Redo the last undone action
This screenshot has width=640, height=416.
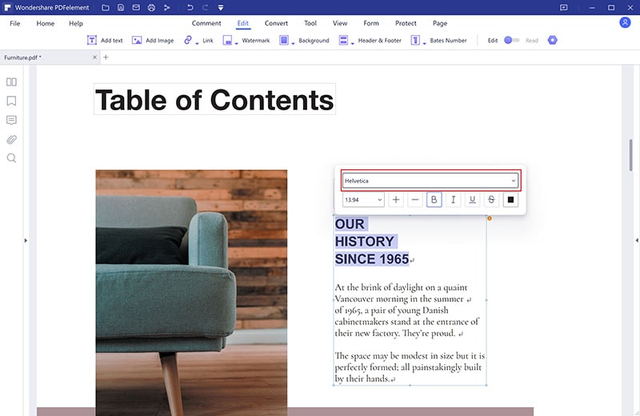[206, 7]
